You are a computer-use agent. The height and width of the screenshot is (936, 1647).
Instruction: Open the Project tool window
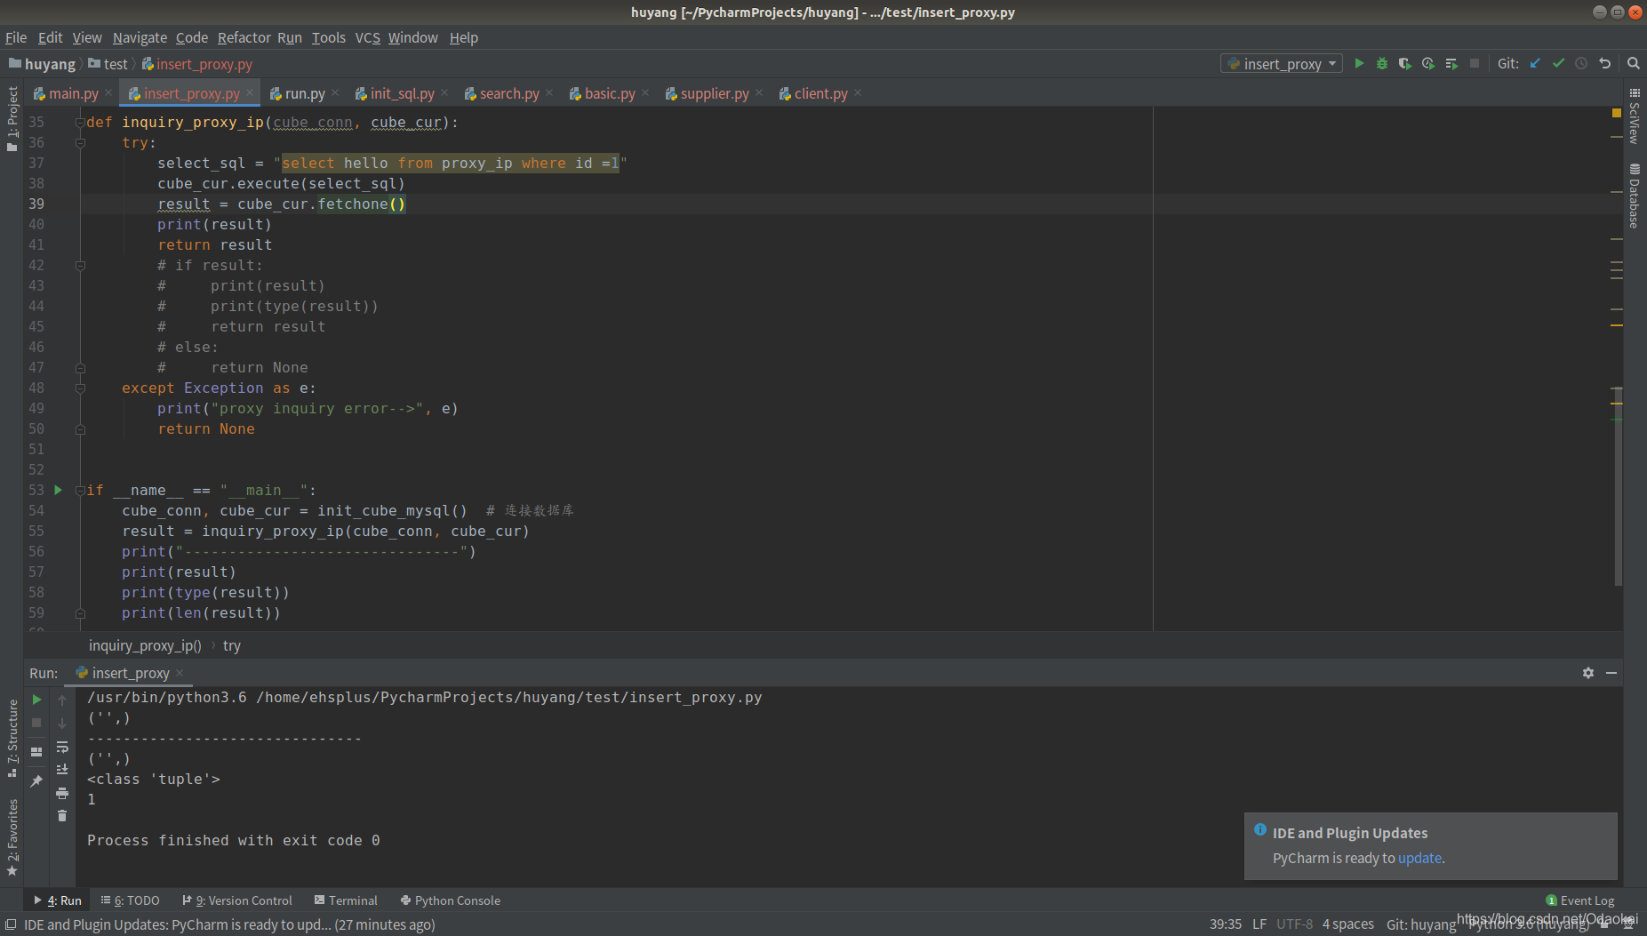[12, 118]
